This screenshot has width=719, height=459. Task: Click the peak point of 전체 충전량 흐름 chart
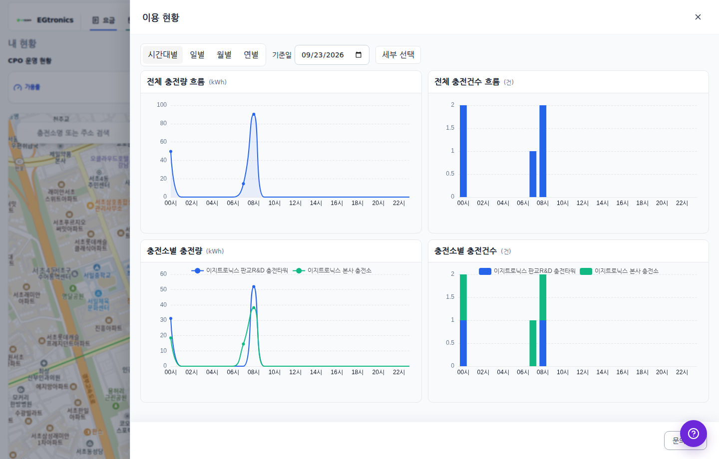[x=254, y=114]
